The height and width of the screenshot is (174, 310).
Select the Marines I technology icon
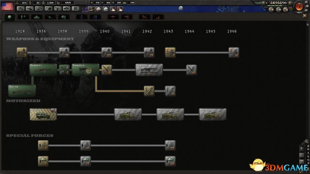tap(43, 145)
